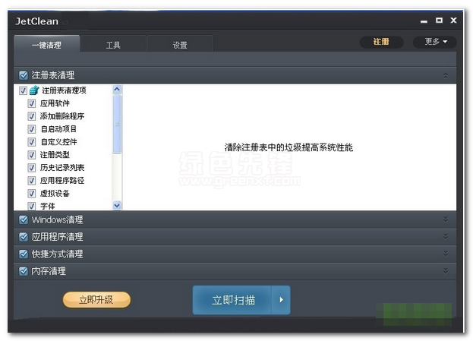The height and width of the screenshot is (341, 473).
Task: Uncheck the 自启动项目 checkbox
Action: tap(32, 129)
